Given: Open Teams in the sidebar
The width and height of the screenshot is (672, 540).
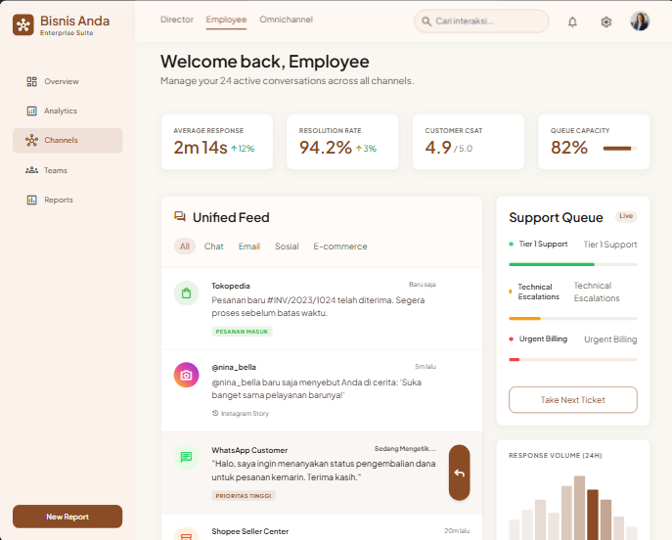Looking at the screenshot, I should click(x=67, y=170).
